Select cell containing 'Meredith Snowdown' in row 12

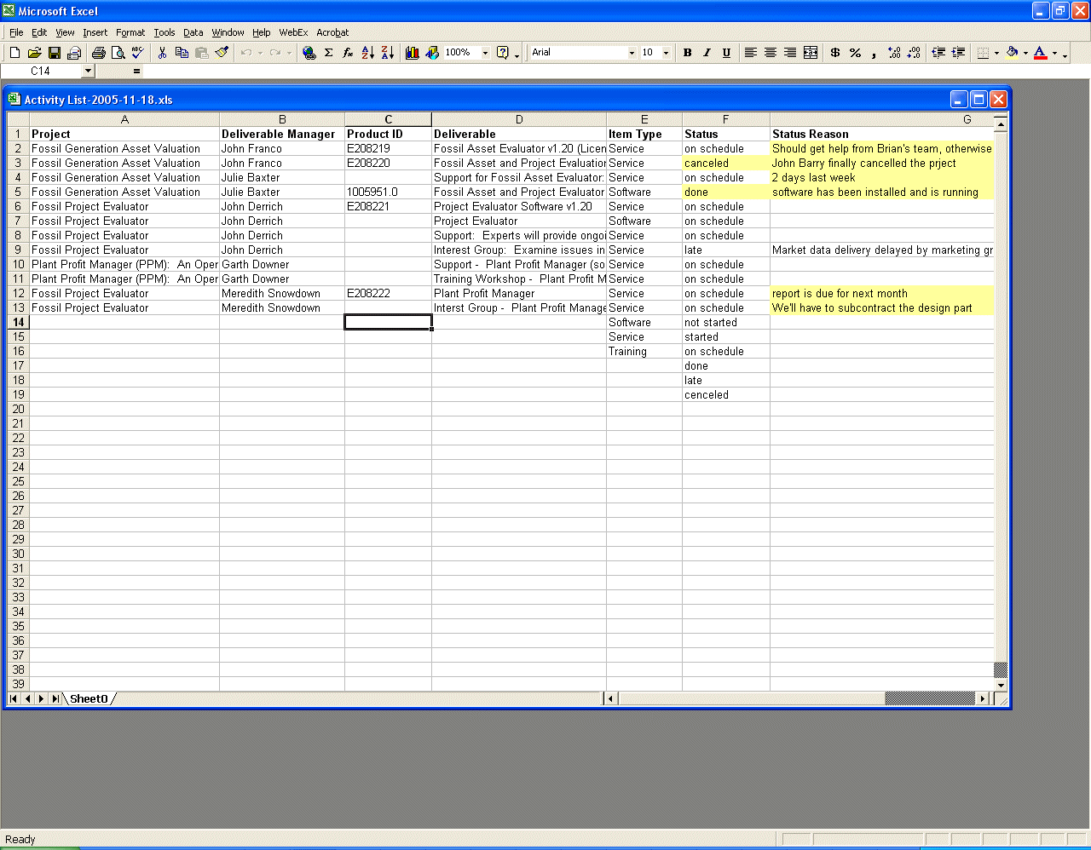(282, 294)
